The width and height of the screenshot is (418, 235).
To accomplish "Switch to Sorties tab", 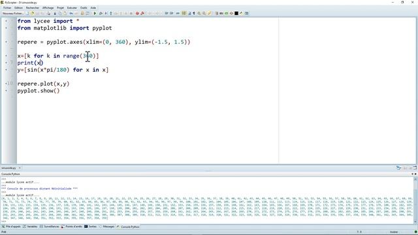I will tap(91, 227).
